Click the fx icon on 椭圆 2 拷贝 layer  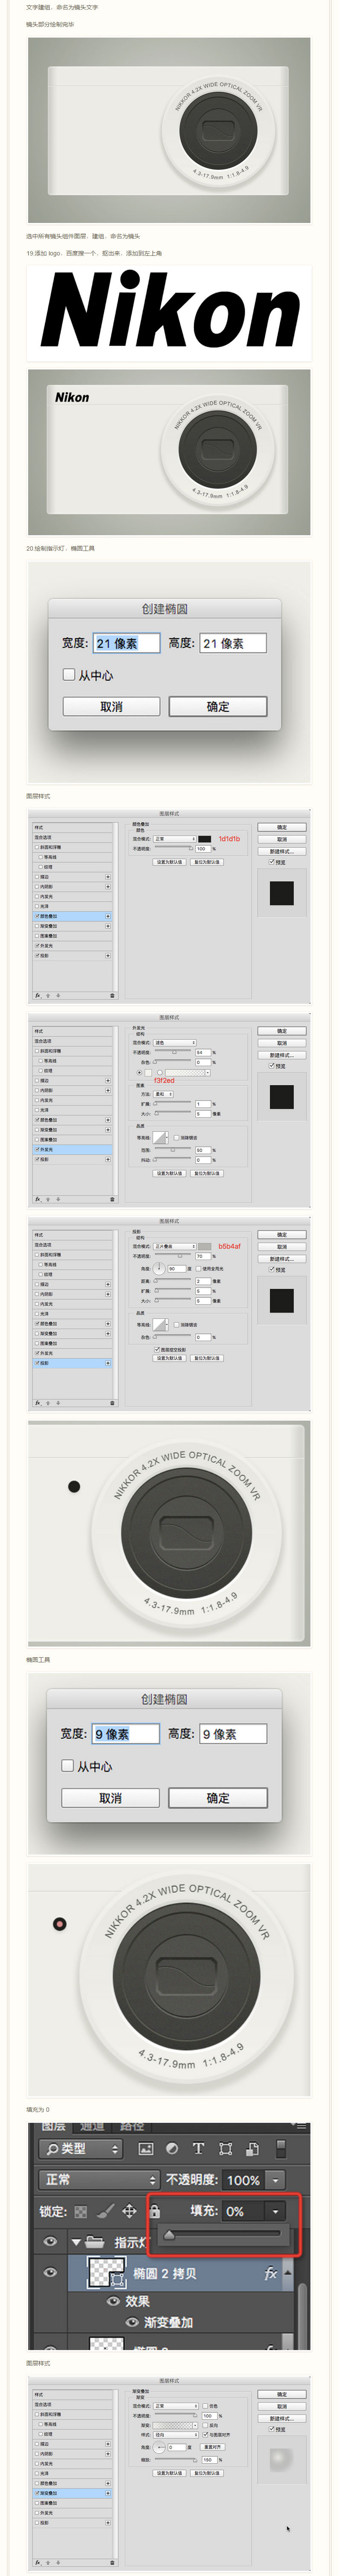(270, 2274)
